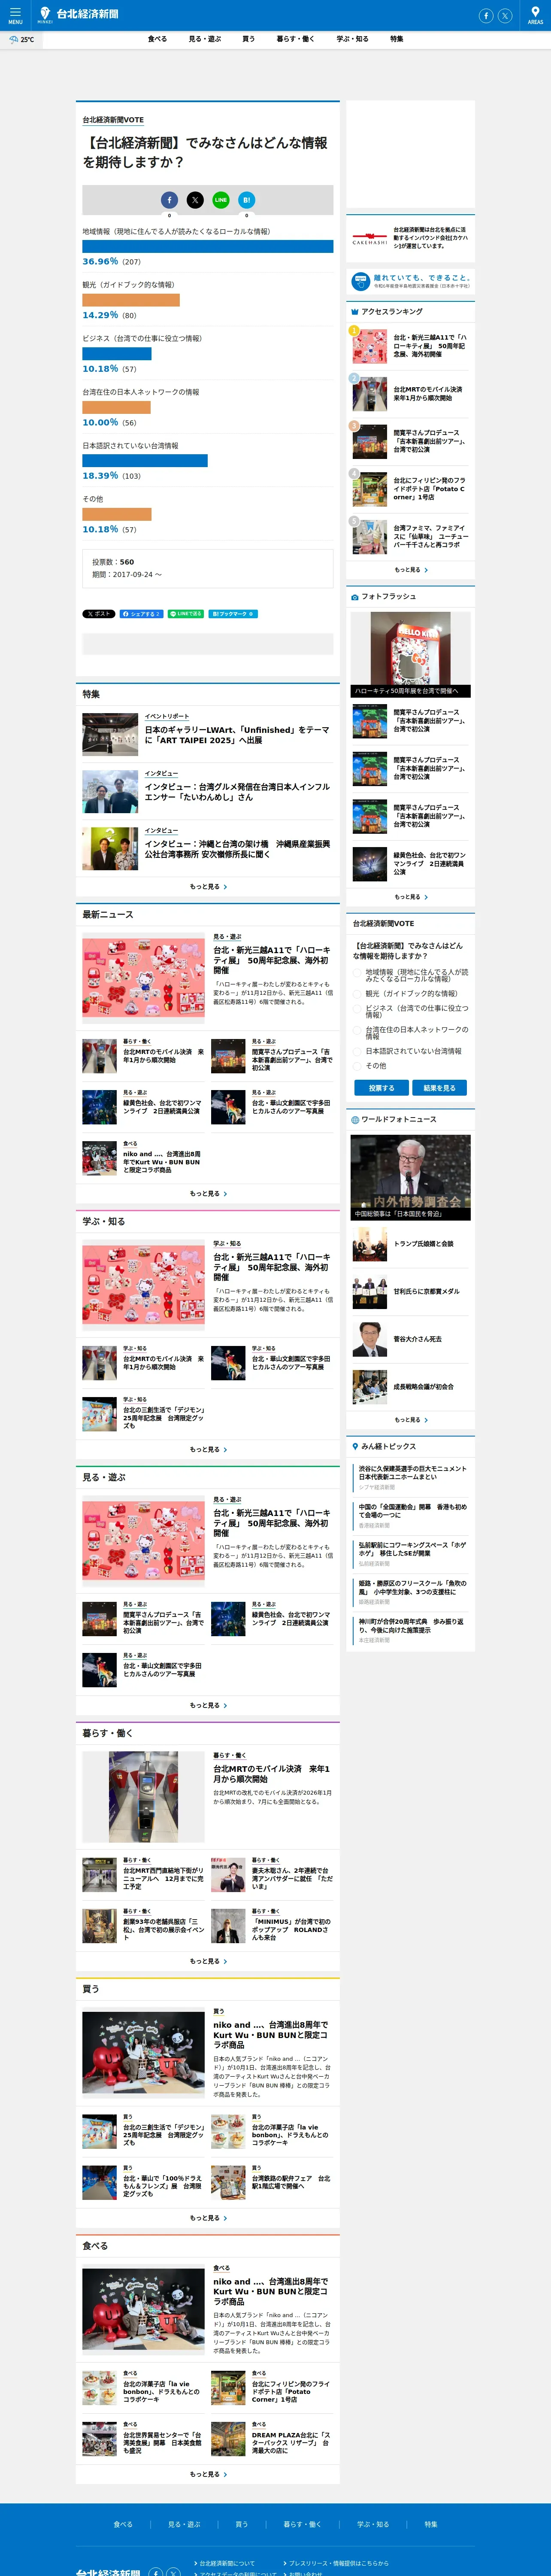The width and height of the screenshot is (551, 2576).
Task: Open ranked number one ハローキティ展 article
Action: [429, 346]
